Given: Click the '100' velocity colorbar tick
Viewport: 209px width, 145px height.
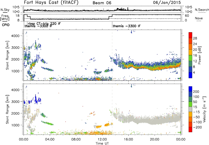Looking at the screenshot, I should (x=196, y=97).
